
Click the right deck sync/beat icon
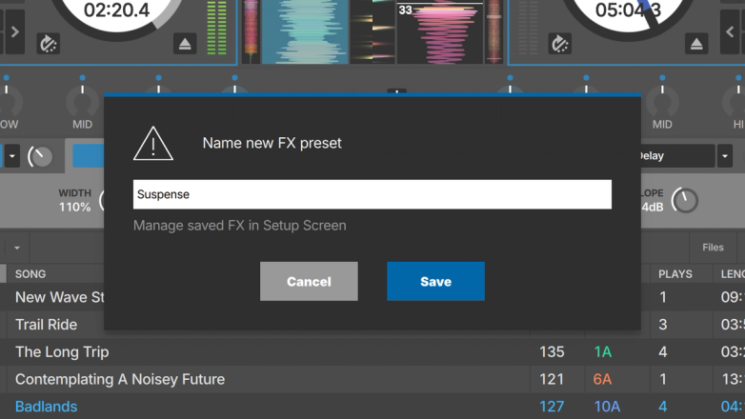[559, 43]
